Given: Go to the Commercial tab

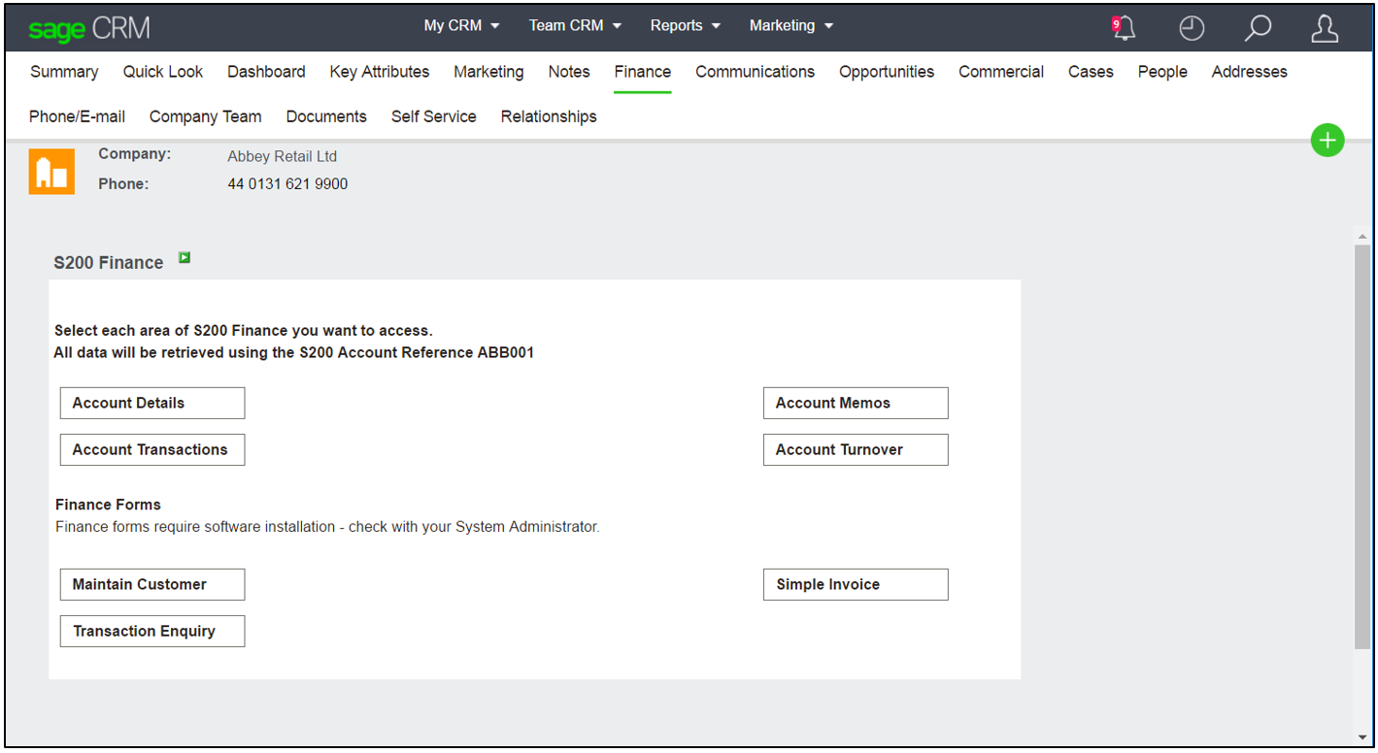Looking at the screenshot, I should [1001, 72].
